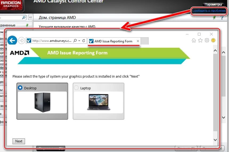The width and height of the screenshot is (229, 152).
Task: Click the amdsurveys URL address field
Action: click(x=52, y=41)
